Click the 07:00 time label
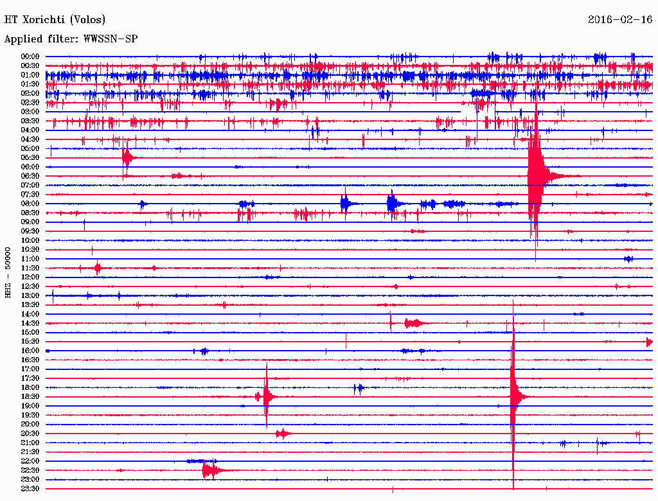The width and height of the screenshot is (658, 501). tap(30, 185)
